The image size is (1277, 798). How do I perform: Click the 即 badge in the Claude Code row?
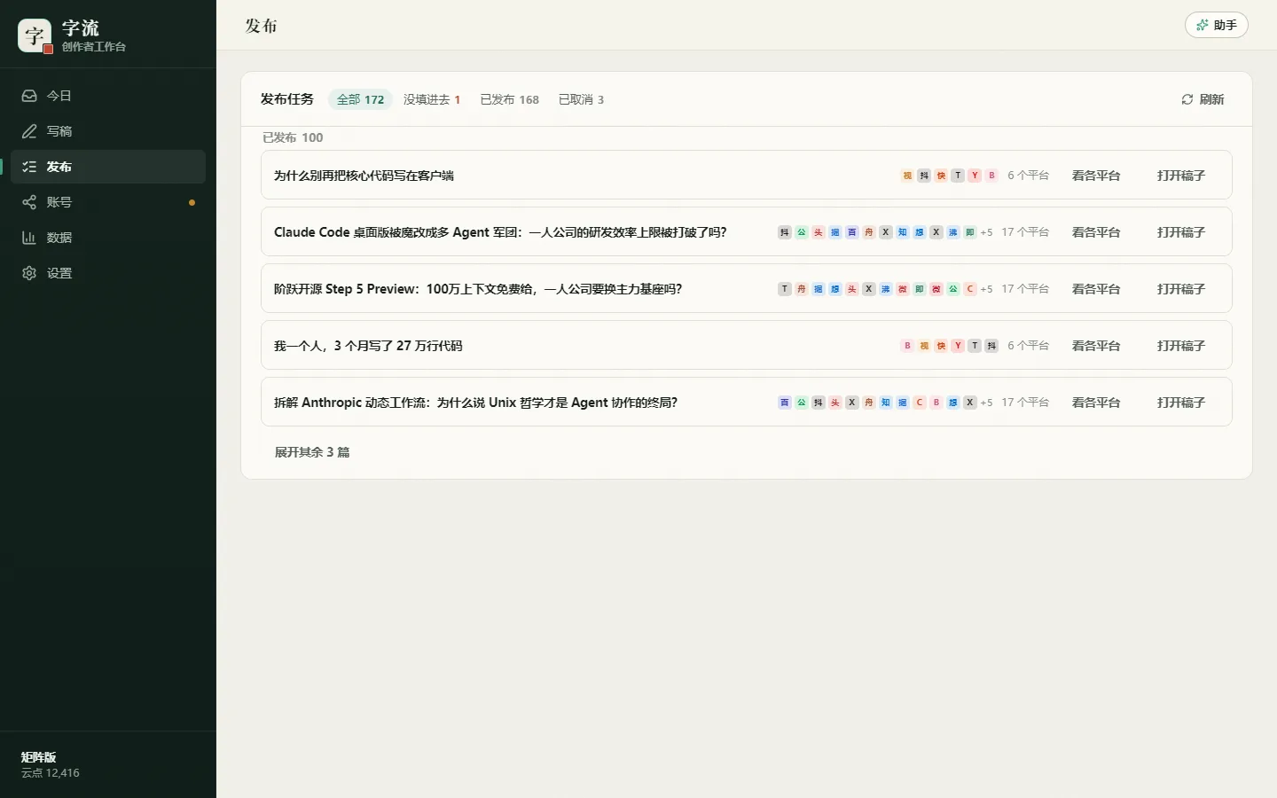(970, 232)
